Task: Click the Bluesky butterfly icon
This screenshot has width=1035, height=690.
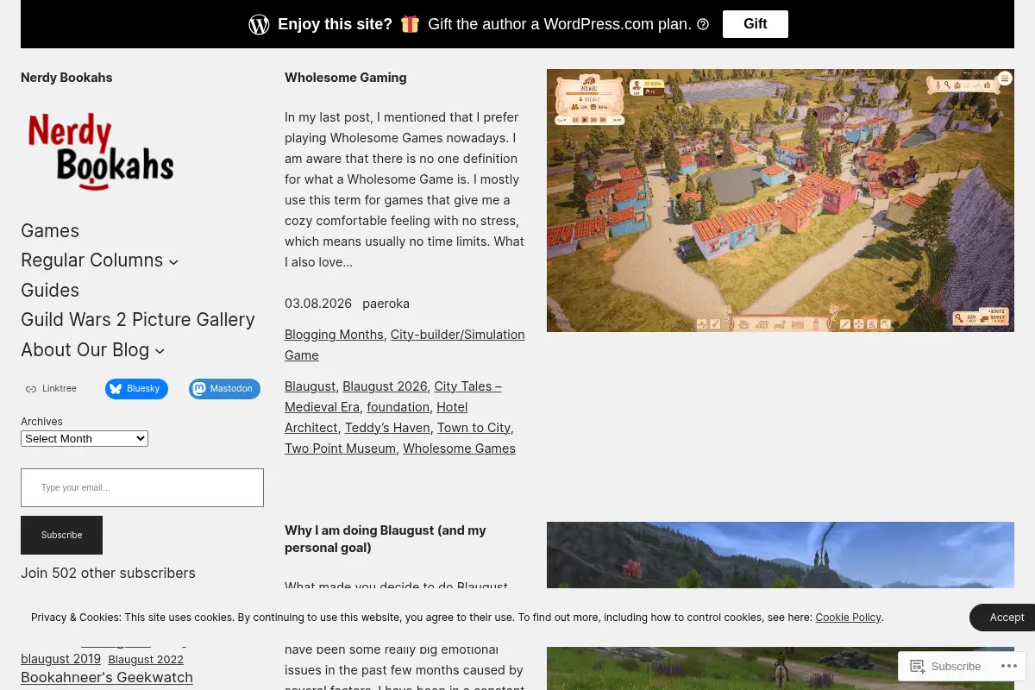Action: pyautogui.click(x=116, y=389)
